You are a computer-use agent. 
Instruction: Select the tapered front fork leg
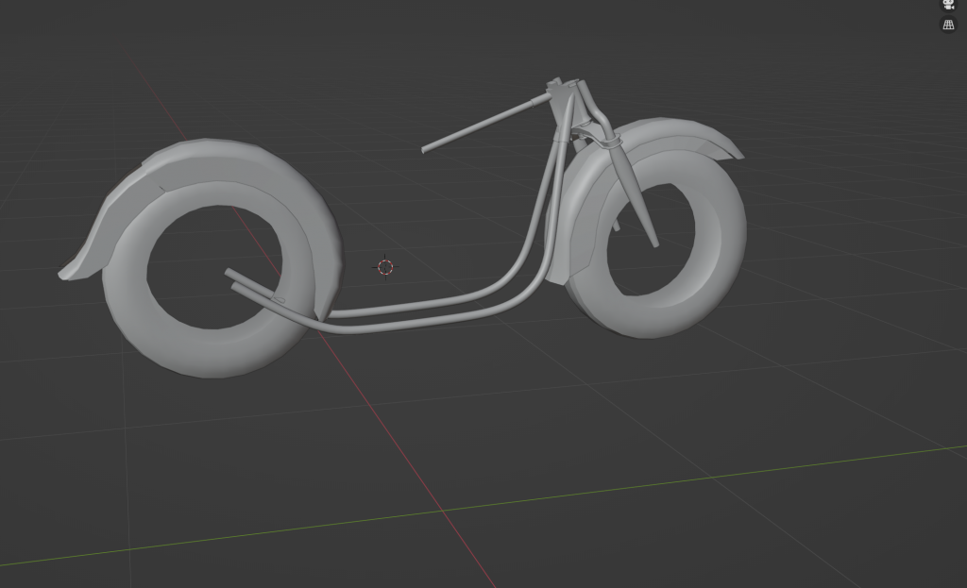click(x=636, y=198)
